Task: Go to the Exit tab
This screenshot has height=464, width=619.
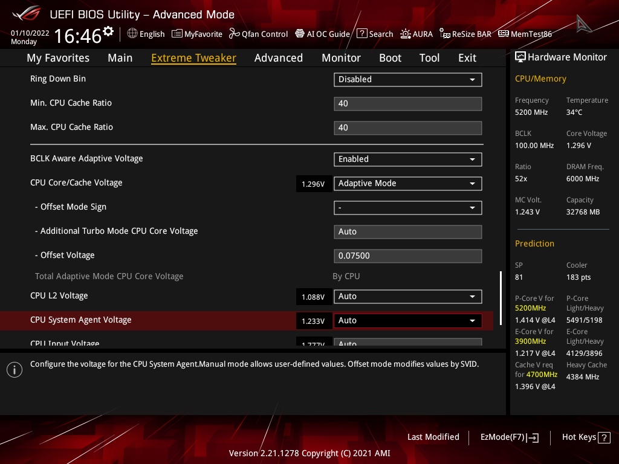Action: coord(467,58)
